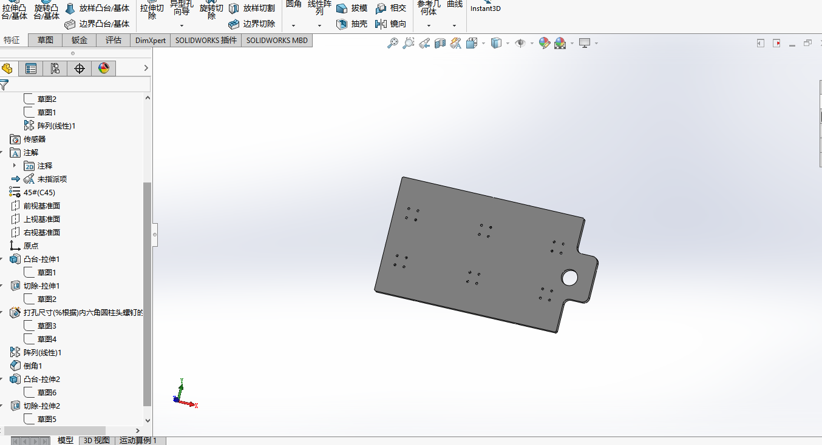The image size is (822, 445).
Task: Choose the 边界切除 boundary cut tool
Action: [x=251, y=24]
